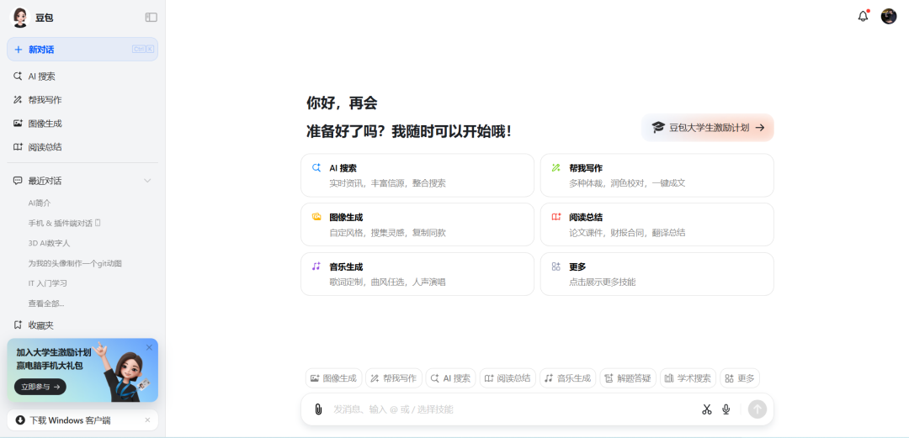Select the 阅读总结 skill card
This screenshot has height=438, width=909.
point(656,224)
